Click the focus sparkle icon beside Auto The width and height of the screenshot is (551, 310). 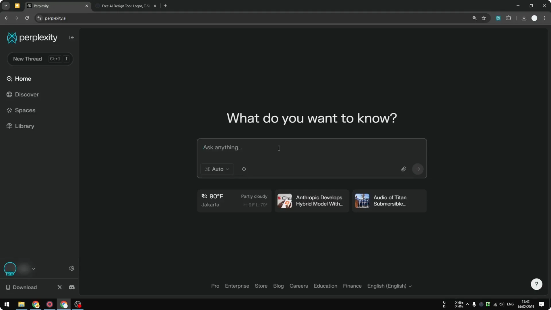click(x=244, y=169)
